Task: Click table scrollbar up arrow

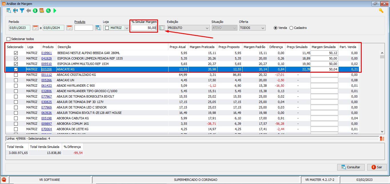Action: point(382,53)
